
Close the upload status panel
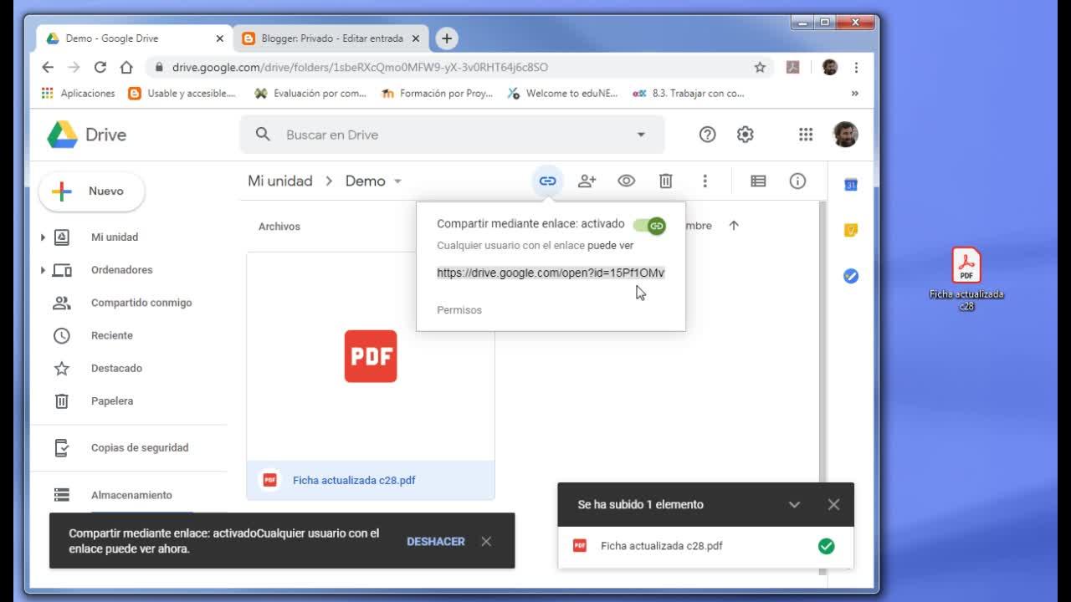coord(833,504)
